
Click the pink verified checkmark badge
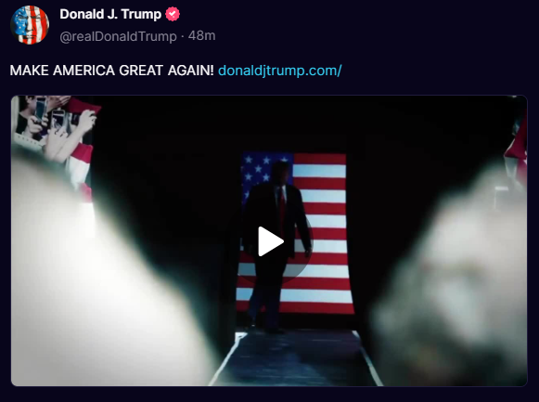tap(173, 14)
